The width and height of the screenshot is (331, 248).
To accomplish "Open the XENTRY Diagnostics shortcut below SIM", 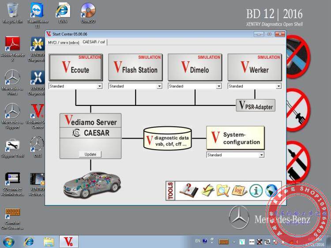I will pyautogui.click(x=38, y=83).
